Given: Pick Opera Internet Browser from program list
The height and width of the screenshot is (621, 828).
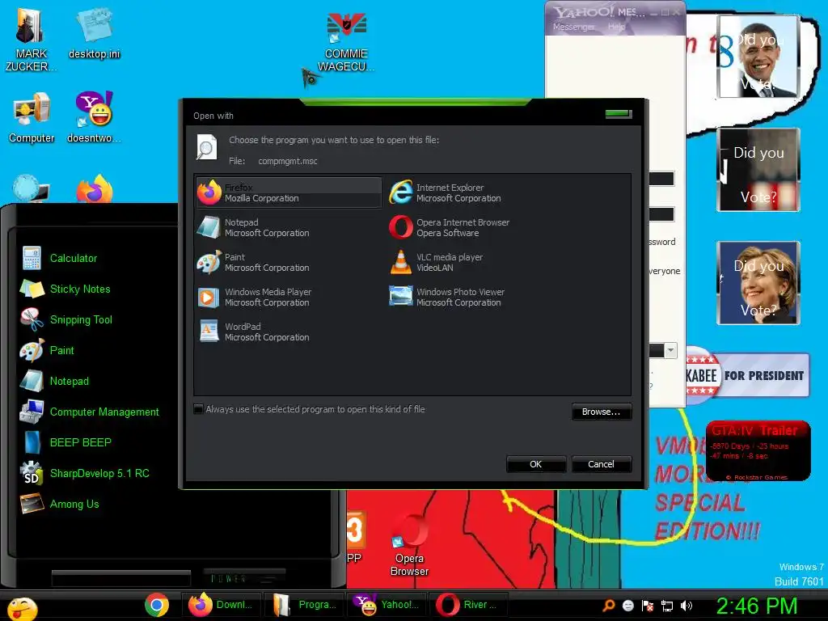Looking at the screenshot, I should tap(450, 227).
